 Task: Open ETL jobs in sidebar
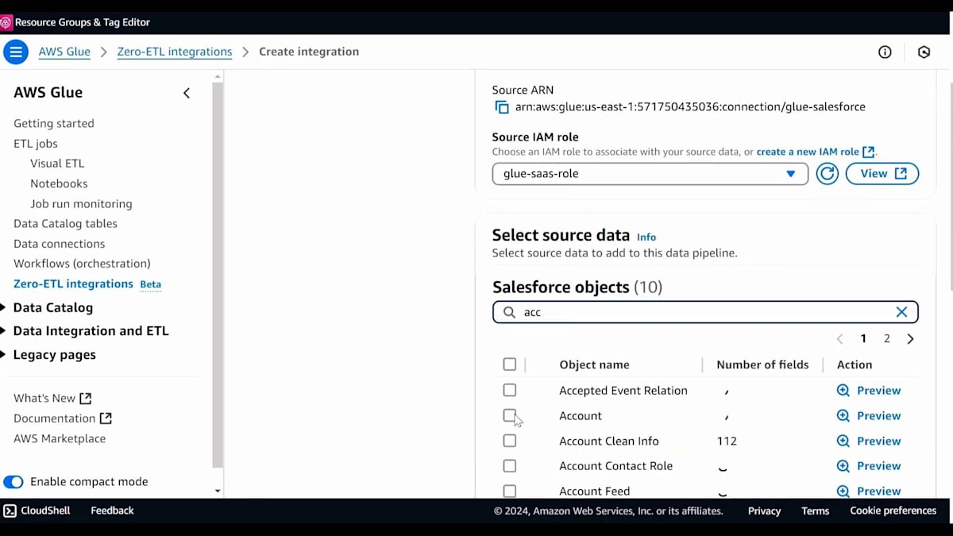pyautogui.click(x=36, y=144)
